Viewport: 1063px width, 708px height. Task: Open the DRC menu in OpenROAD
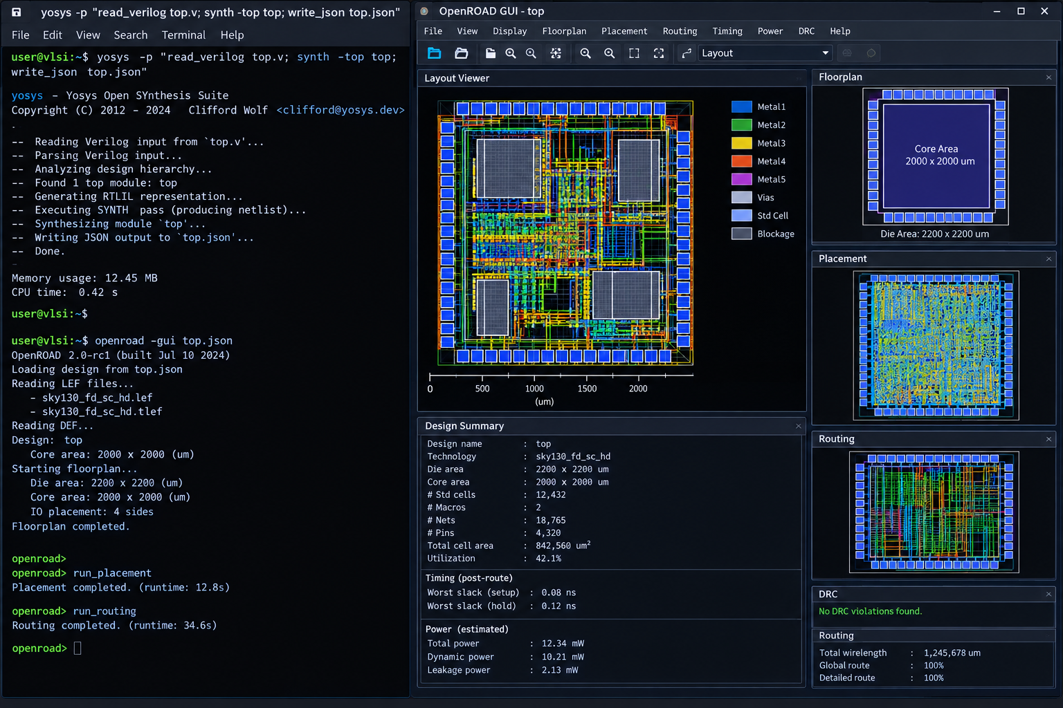pyautogui.click(x=806, y=31)
